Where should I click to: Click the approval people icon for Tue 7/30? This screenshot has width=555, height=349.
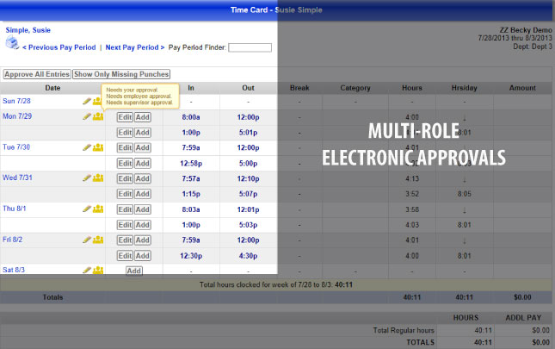pos(97,147)
